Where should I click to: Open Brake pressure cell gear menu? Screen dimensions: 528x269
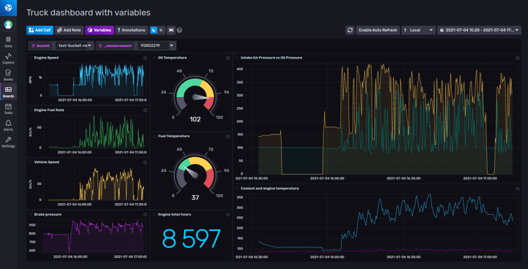pos(145,214)
